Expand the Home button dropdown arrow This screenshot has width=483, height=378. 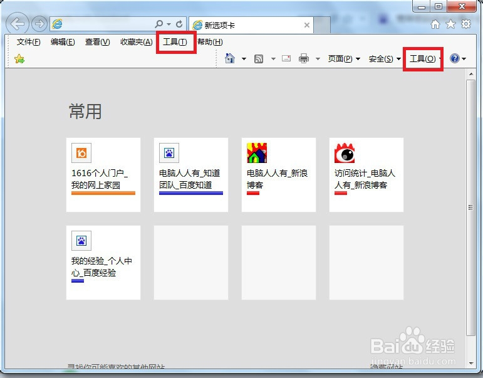[244, 58]
